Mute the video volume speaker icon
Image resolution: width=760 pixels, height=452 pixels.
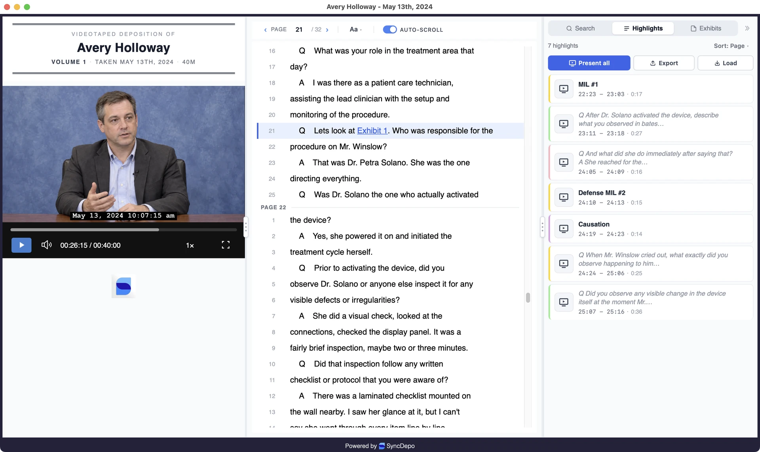click(x=46, y=245)
